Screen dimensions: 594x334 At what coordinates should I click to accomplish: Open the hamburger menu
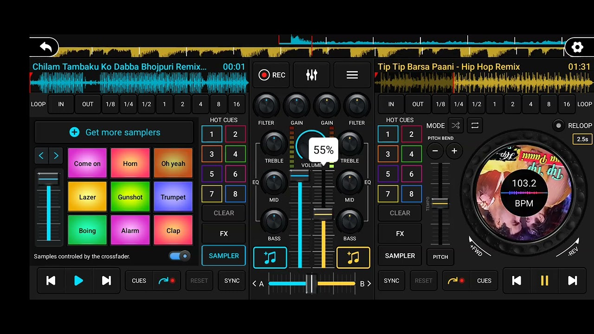(352, 75)
